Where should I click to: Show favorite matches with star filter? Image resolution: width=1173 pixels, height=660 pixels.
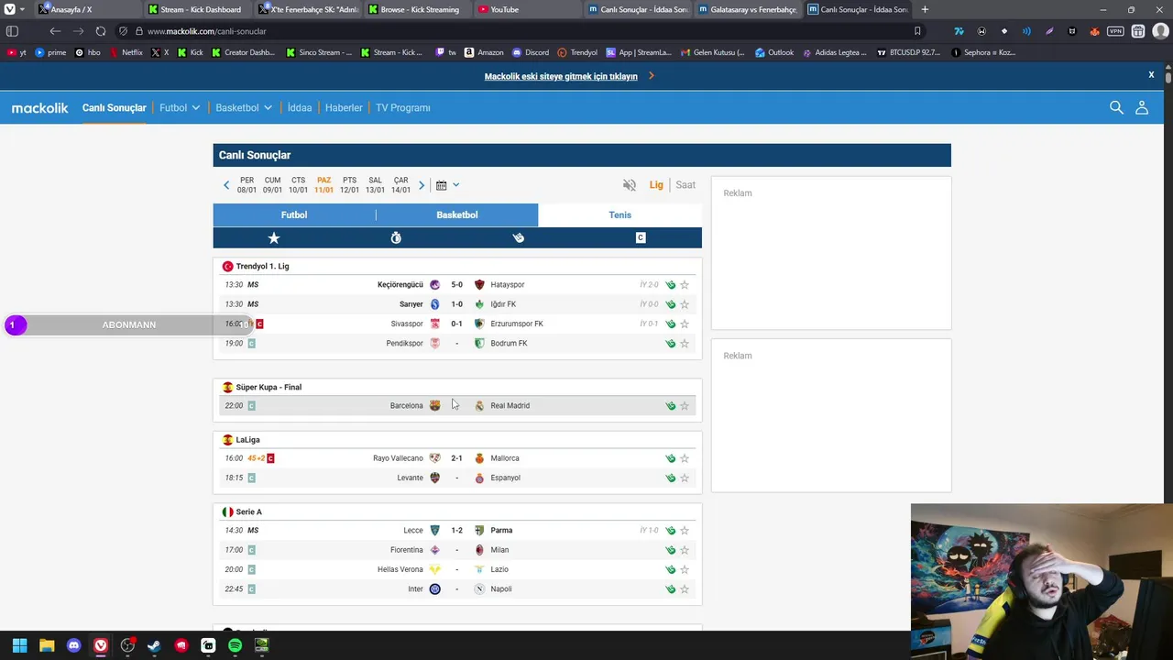(x=274, y=237)
